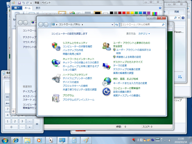Screen dimensions: 192x144
Task: Click the refresh button beside the address bar
Action: pos(117,25)
